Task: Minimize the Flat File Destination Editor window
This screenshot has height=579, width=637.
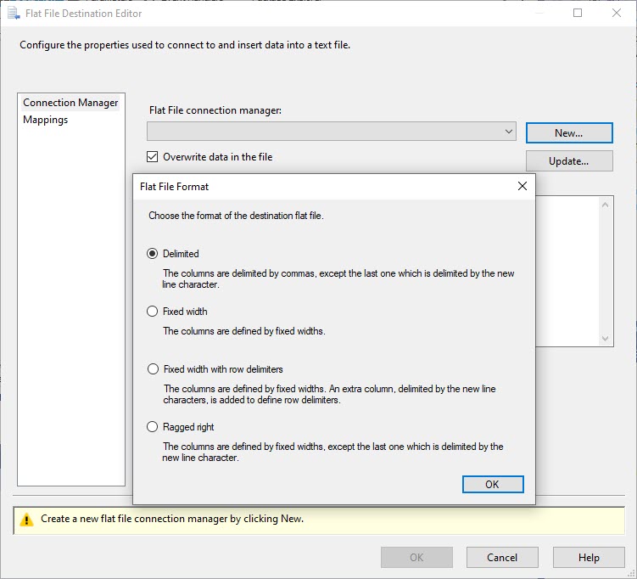Action: 539,14
